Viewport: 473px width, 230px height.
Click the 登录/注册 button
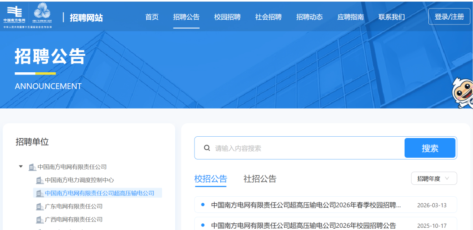(449, 17)
